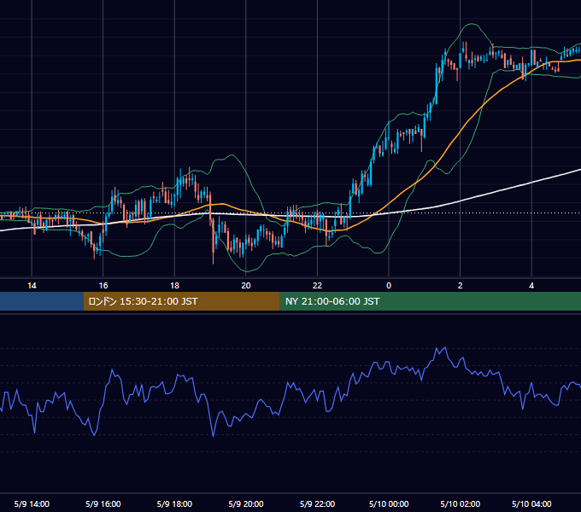
Task: Click the 18 hour axis label
Action: [174, 286]
